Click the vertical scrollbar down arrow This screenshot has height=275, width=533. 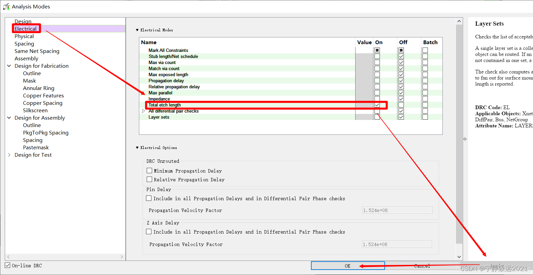pos(459,257)
